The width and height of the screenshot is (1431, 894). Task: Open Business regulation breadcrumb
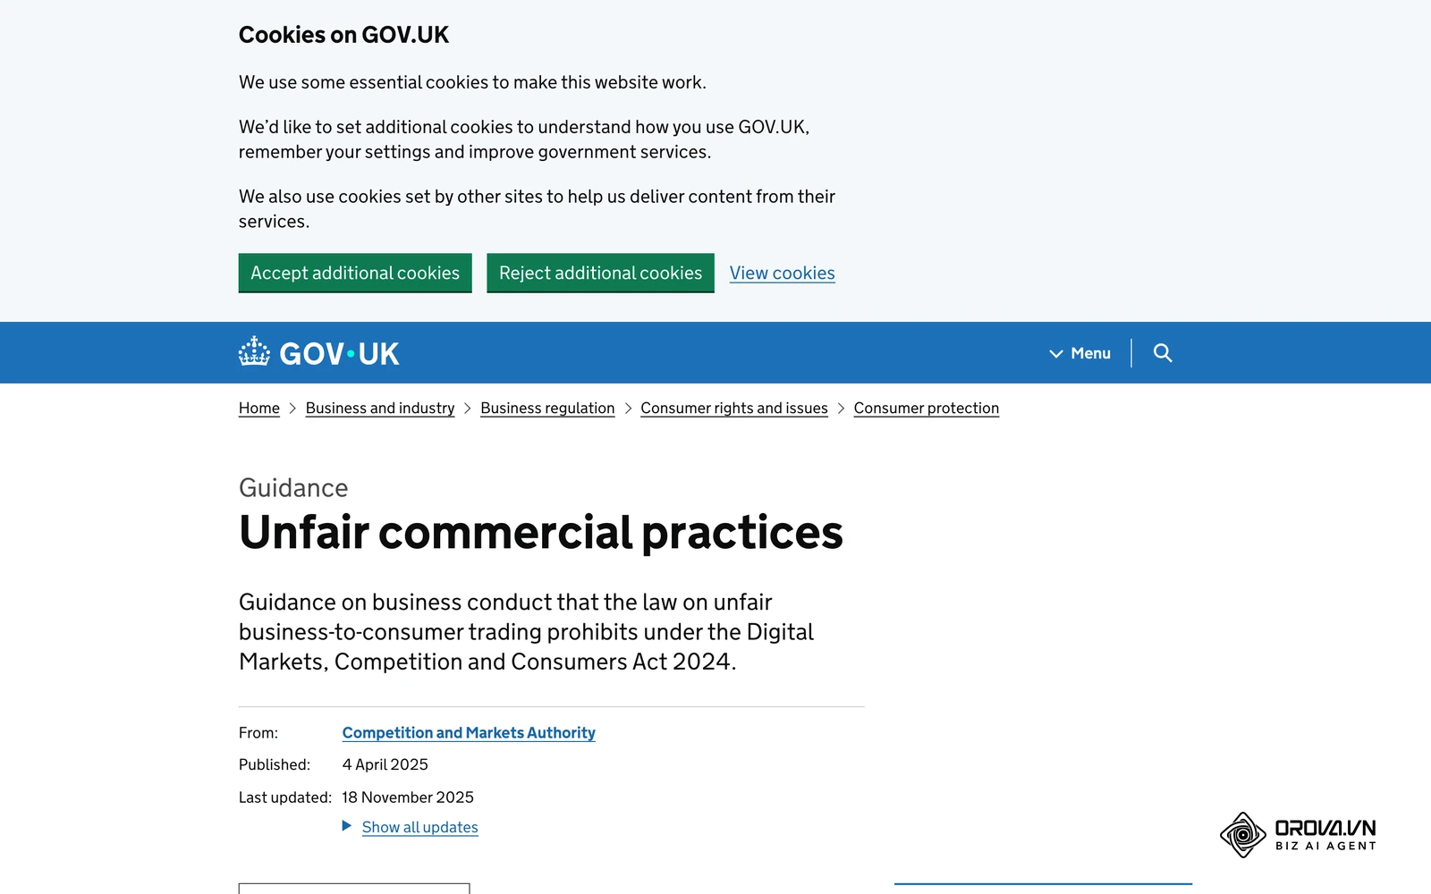point(547,408)
